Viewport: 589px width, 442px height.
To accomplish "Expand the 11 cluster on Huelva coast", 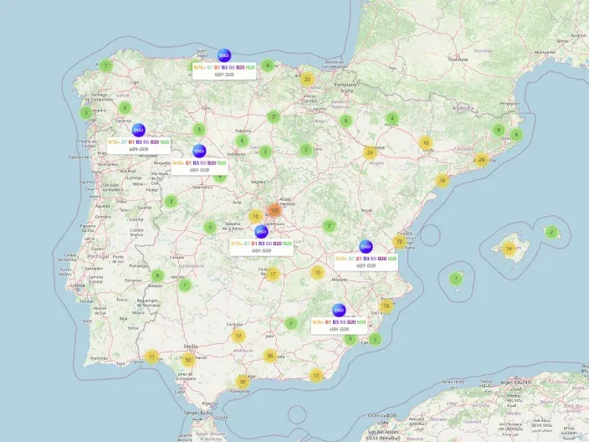I will (x=151, y=357).
